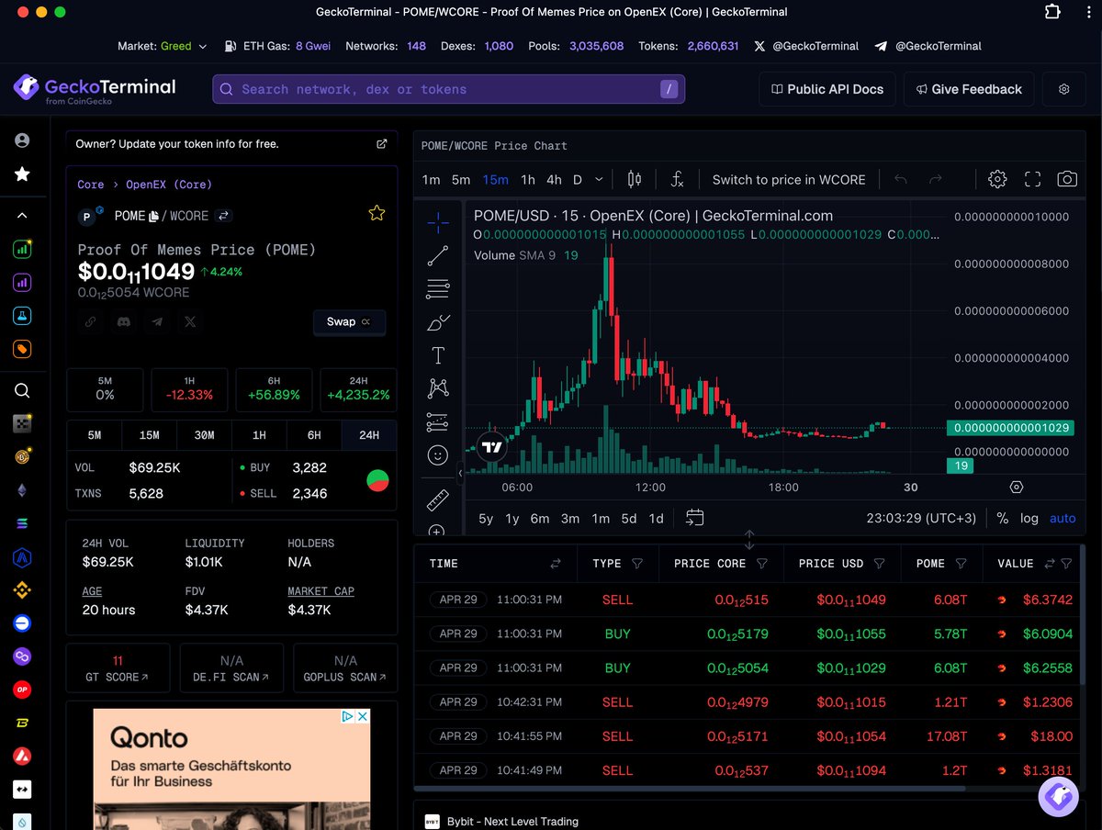Open the Core network breadcrumb link
Screen dimensions: 1102x830
click(x=90, y=185)
